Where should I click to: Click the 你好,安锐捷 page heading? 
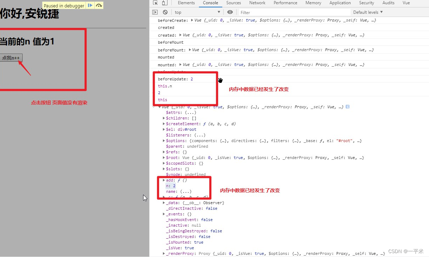point(29,14)
